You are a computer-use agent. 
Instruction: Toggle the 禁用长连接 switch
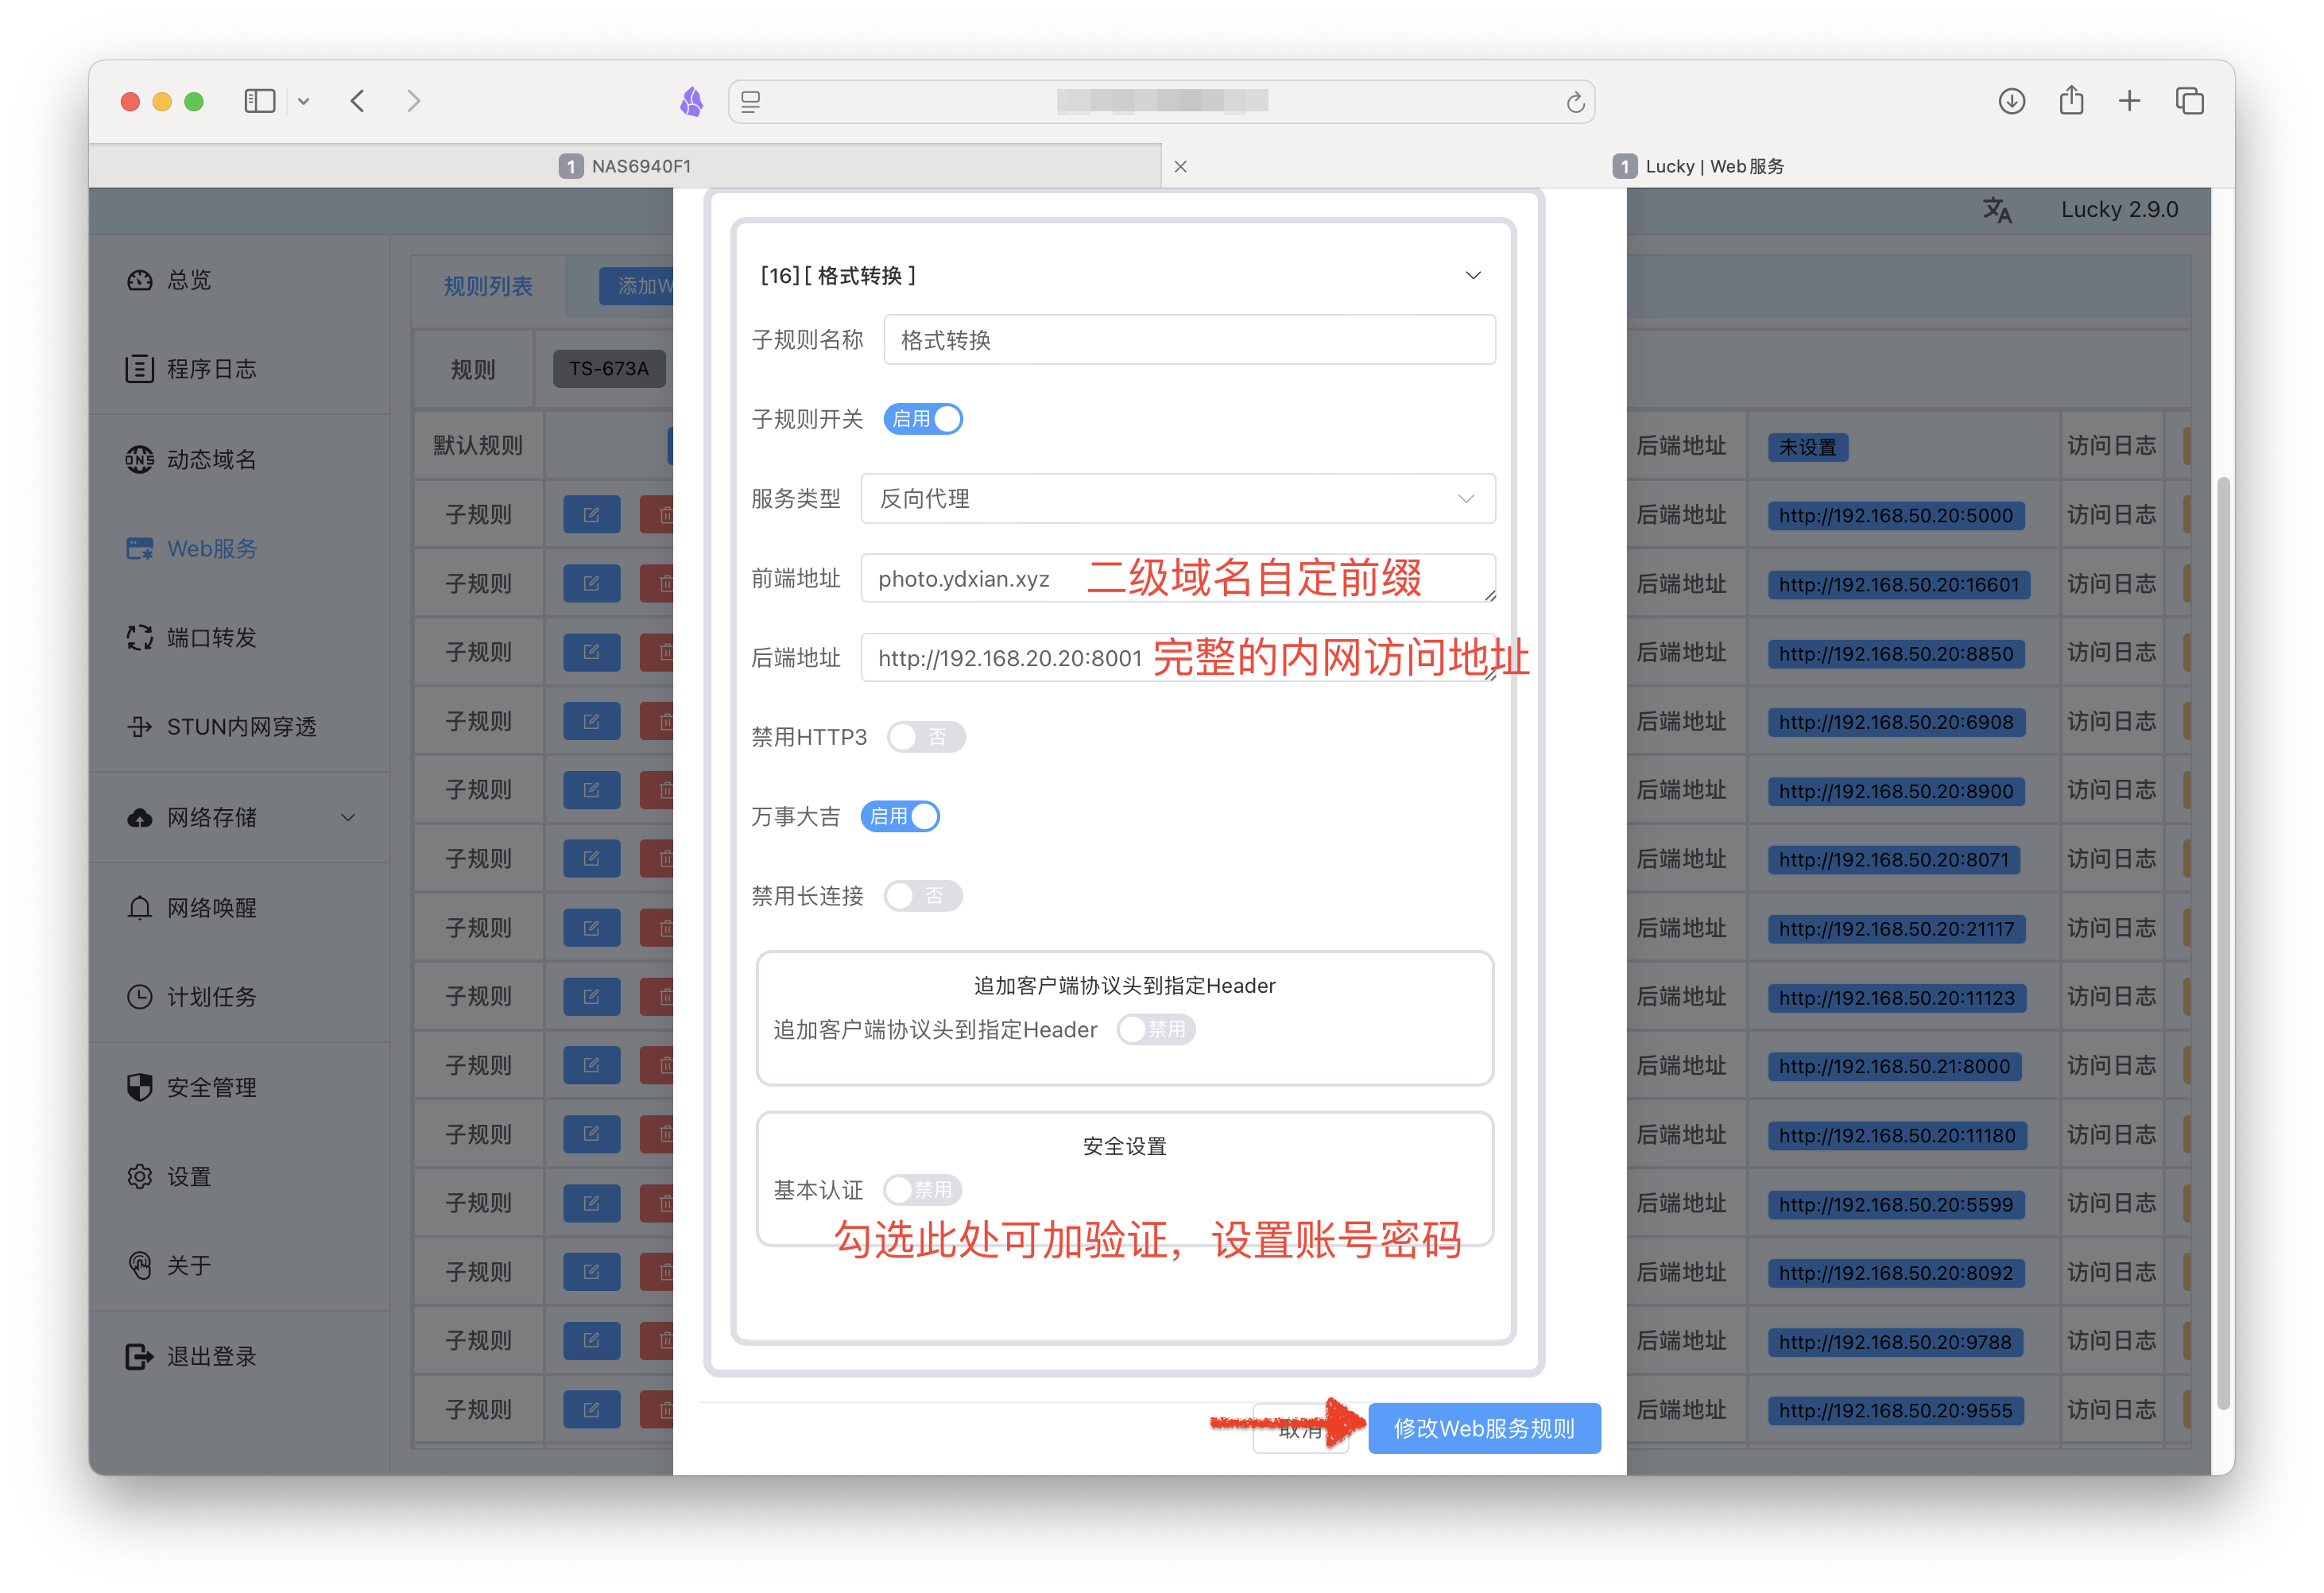click(x=923, y=896)
